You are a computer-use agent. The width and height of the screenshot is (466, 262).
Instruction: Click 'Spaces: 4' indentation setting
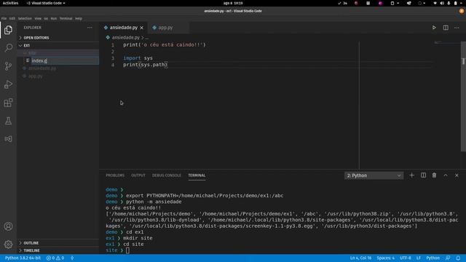pyautogui.click(x=385, y=258)
